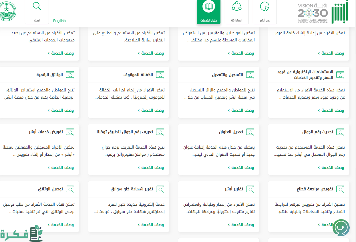Screen dimensions: 356x242
Task: Open the عن أبشر menu item
Action: (x=265, y=12)
